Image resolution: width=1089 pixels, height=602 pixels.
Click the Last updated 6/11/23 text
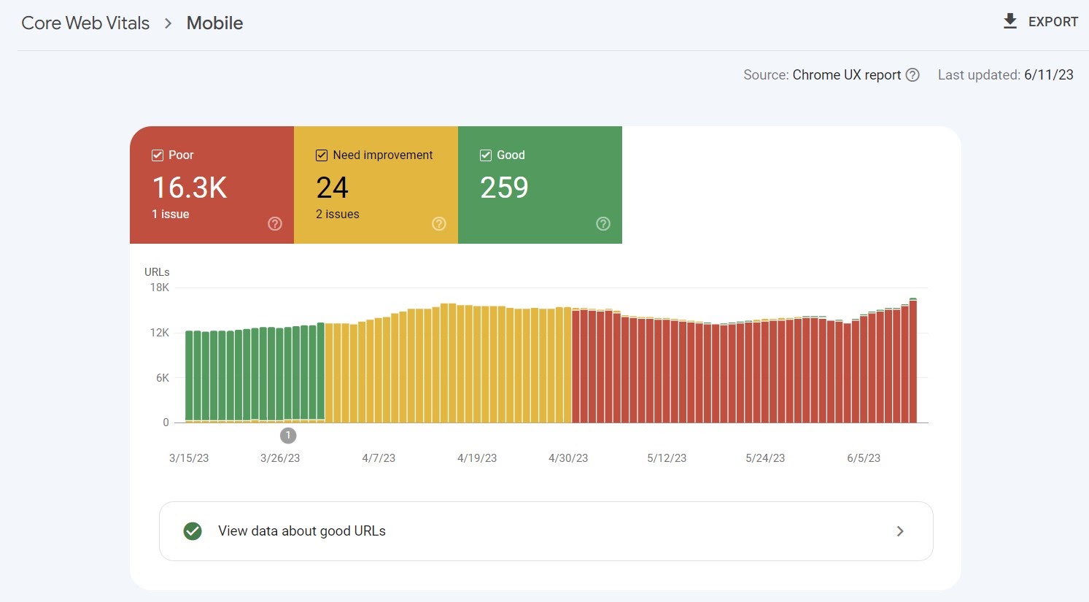[1006, 75]
